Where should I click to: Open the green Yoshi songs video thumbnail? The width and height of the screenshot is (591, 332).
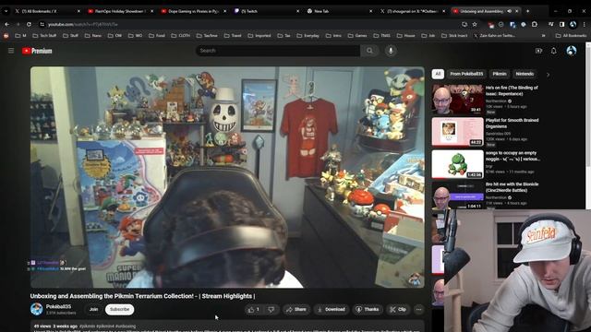tap(458, 164)
